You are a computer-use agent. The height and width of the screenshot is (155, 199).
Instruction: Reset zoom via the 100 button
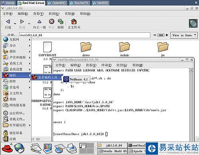coord(161,35)
